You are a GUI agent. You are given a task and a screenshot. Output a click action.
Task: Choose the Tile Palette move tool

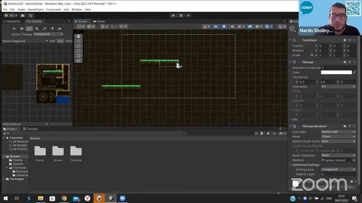pos(21,29)
